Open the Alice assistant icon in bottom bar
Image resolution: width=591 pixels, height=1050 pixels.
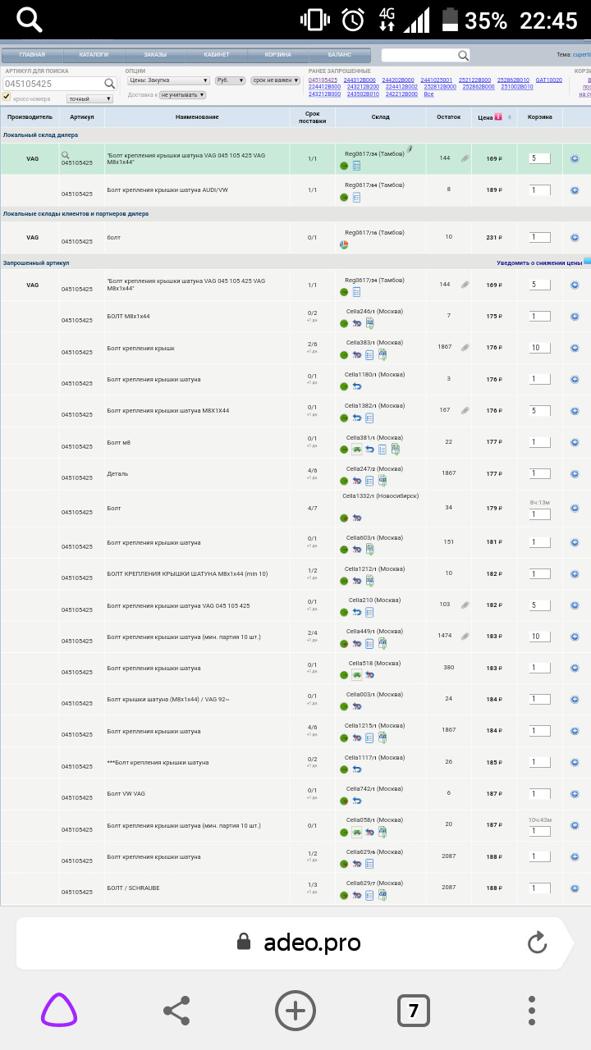(59, 1011)
